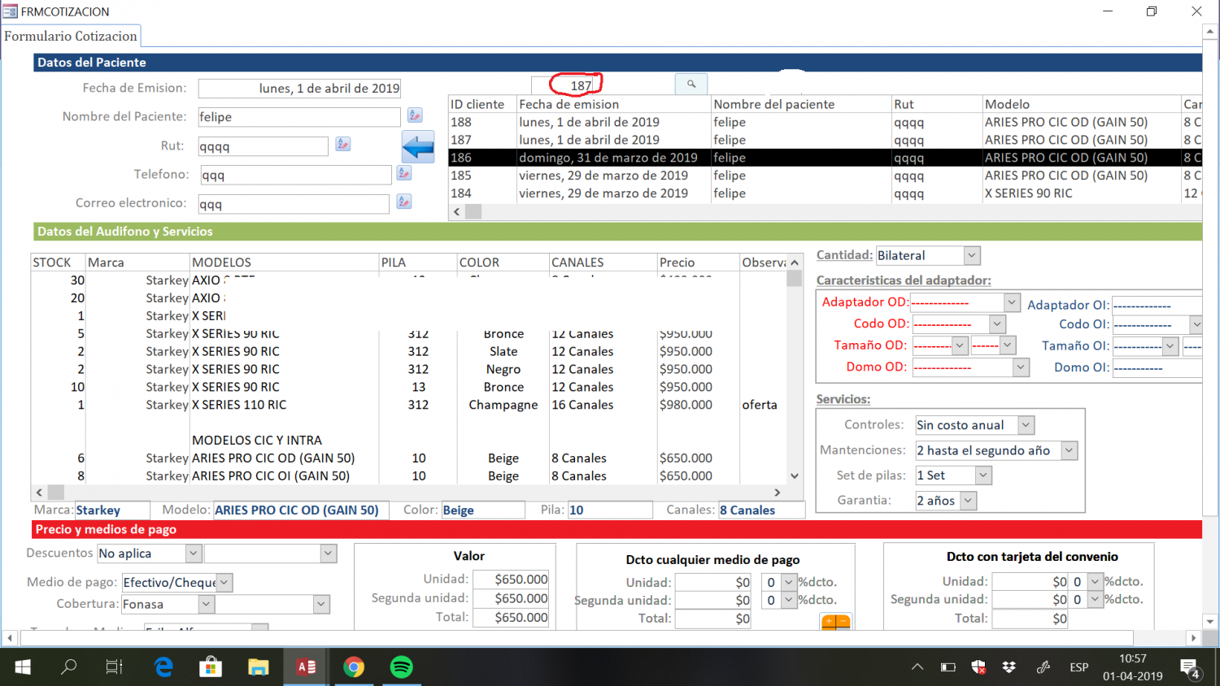
Task: Open Unidad %dcto dropdown under cualquier medio
Action: click(788, 582)
